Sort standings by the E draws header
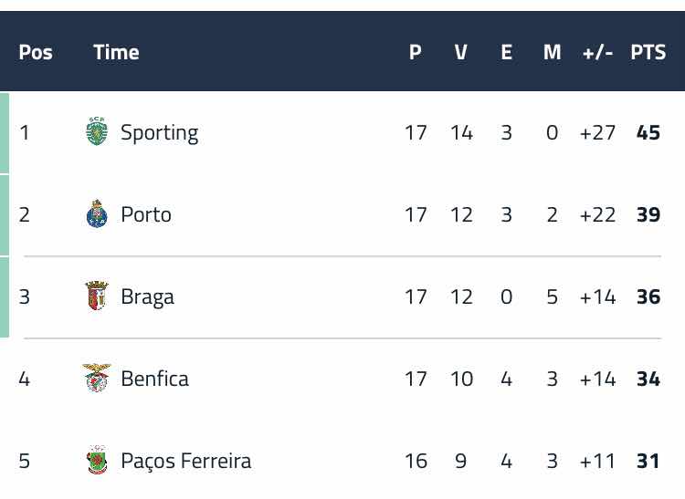This screenshot has width=685, height=499. click(x=506, y=52)
